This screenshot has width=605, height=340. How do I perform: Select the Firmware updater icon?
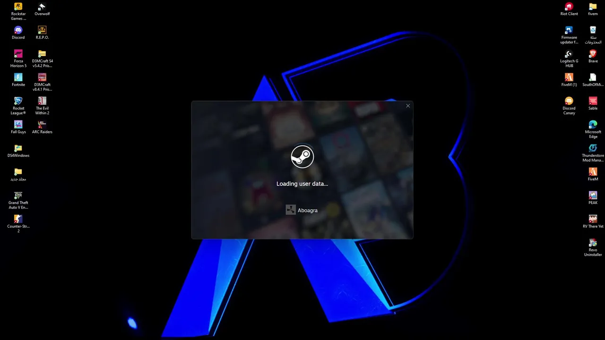569,30
